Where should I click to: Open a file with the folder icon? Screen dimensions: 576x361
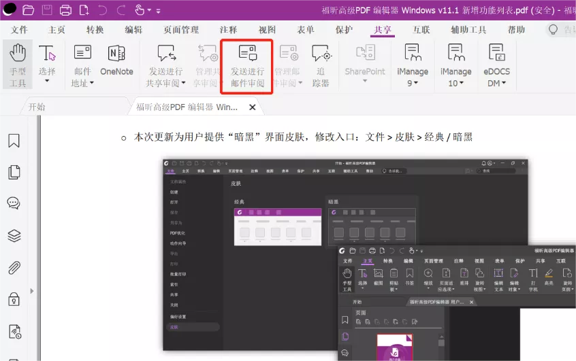pos(29,10)
